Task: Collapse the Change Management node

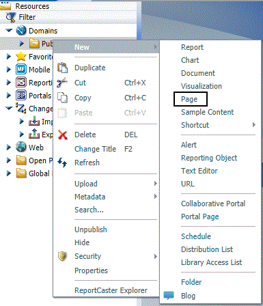Action: 9,109
